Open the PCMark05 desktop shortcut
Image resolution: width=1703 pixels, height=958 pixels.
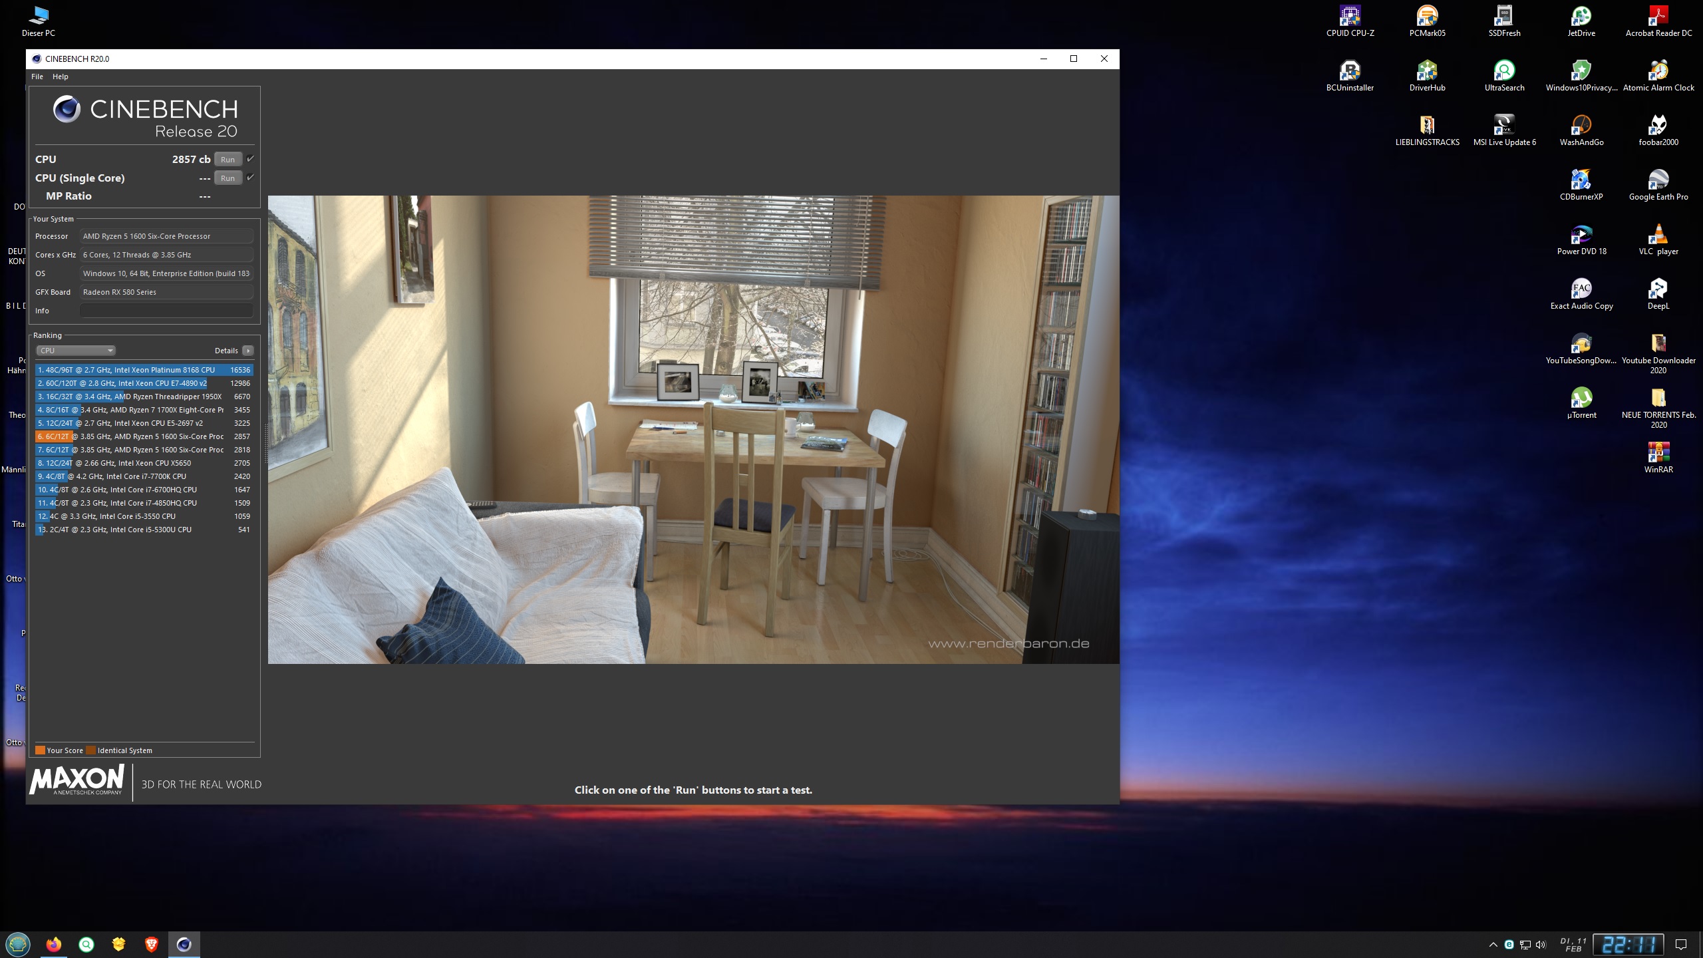point(1427,17)
